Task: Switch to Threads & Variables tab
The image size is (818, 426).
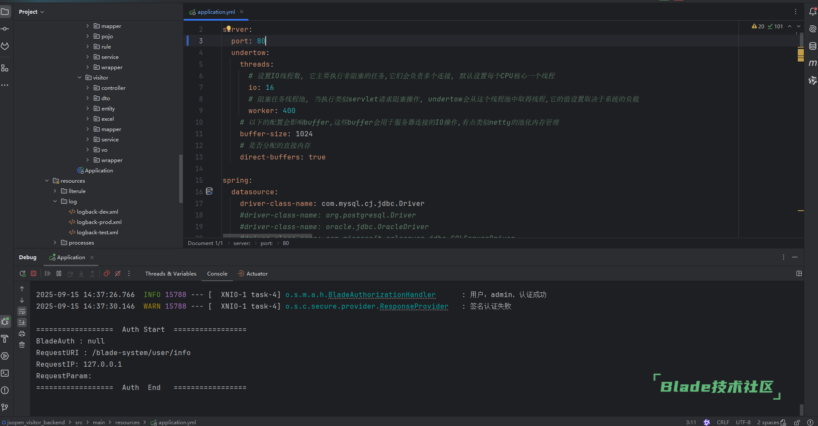Action: point(171,273)
